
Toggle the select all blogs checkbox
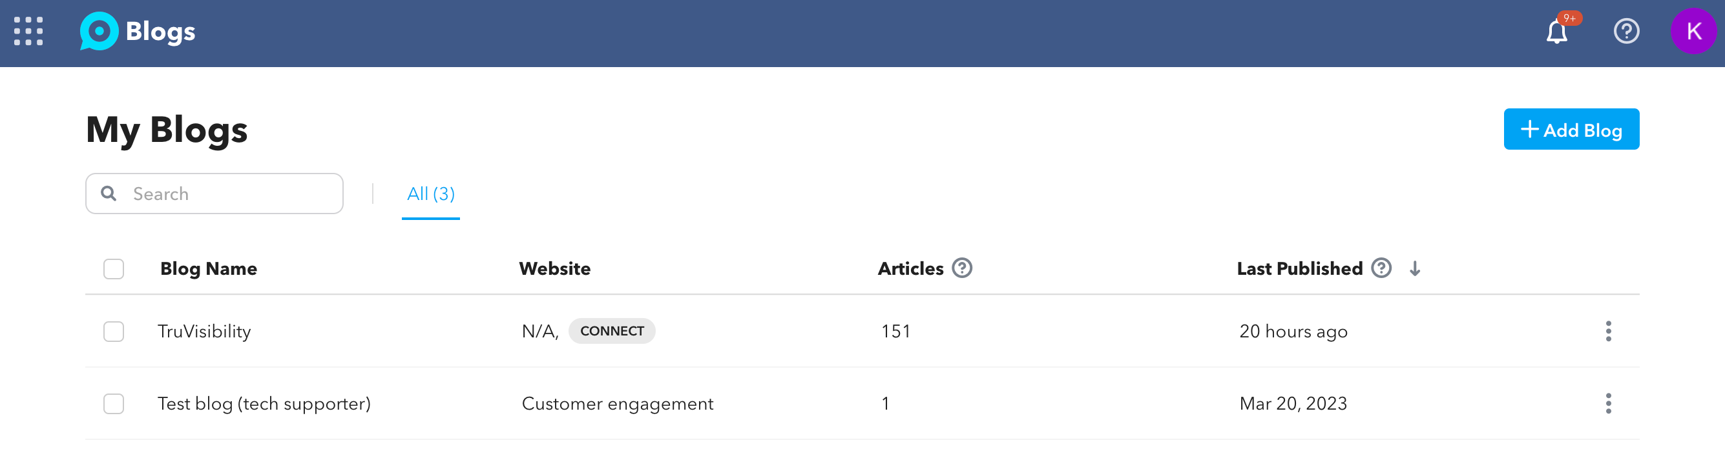pyautogui.click(x=114, y=269)
